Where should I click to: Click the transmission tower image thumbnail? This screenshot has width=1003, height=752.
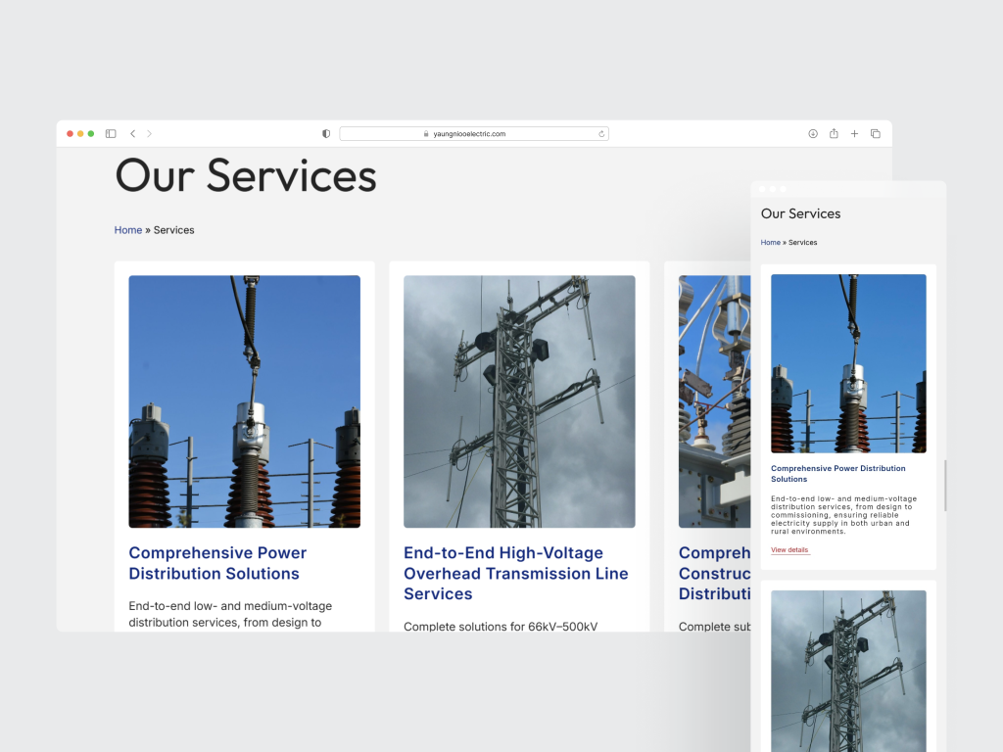[519, 401]
